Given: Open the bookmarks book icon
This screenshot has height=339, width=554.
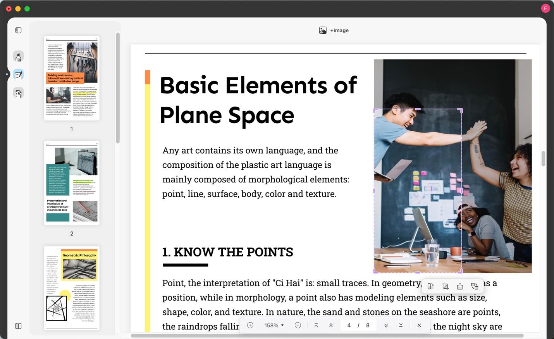Looking at the screenshot, I should click(x=18, y=326).
